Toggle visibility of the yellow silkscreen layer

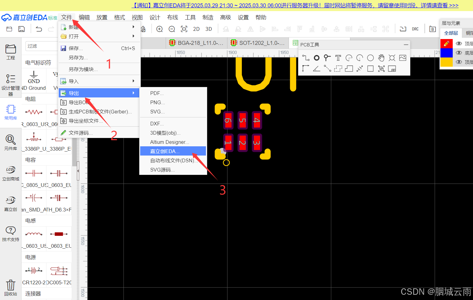(459, 62)
